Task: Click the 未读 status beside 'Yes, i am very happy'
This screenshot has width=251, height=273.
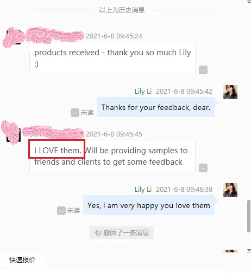Action: pyautogui.click(x=73, y=211)
